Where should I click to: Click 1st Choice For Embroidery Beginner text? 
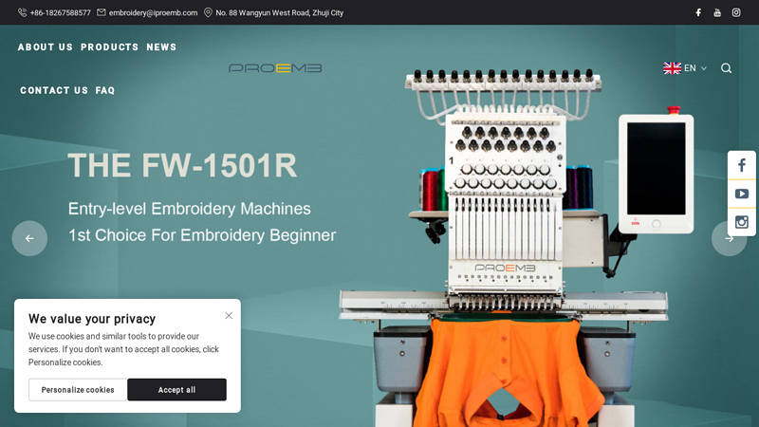point(202,235)
